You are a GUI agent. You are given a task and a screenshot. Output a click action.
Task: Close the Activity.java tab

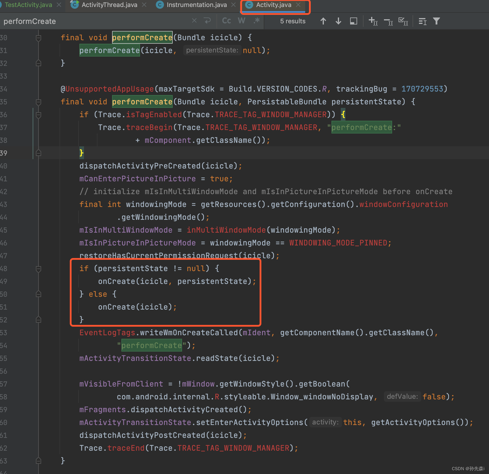[x=298, y=5]
